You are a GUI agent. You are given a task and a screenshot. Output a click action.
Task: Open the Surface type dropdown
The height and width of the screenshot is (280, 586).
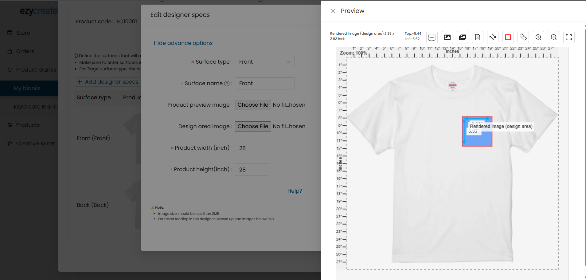264,62
